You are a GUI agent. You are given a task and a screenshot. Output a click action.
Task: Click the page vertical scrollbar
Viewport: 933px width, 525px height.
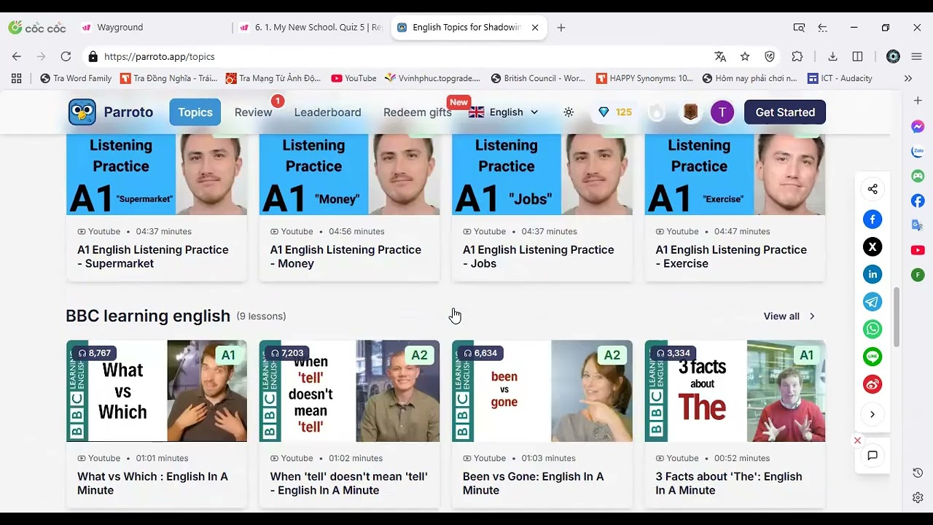click(x=897, y=318)
